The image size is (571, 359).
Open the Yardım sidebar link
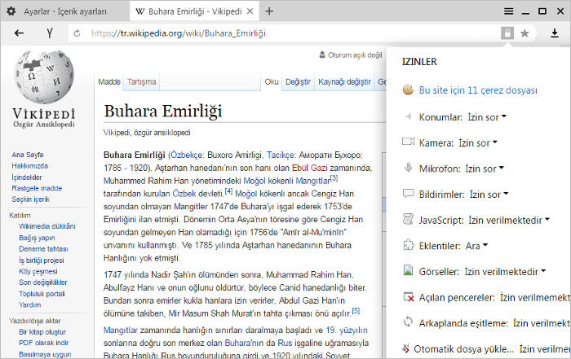[x=30, y=304]
